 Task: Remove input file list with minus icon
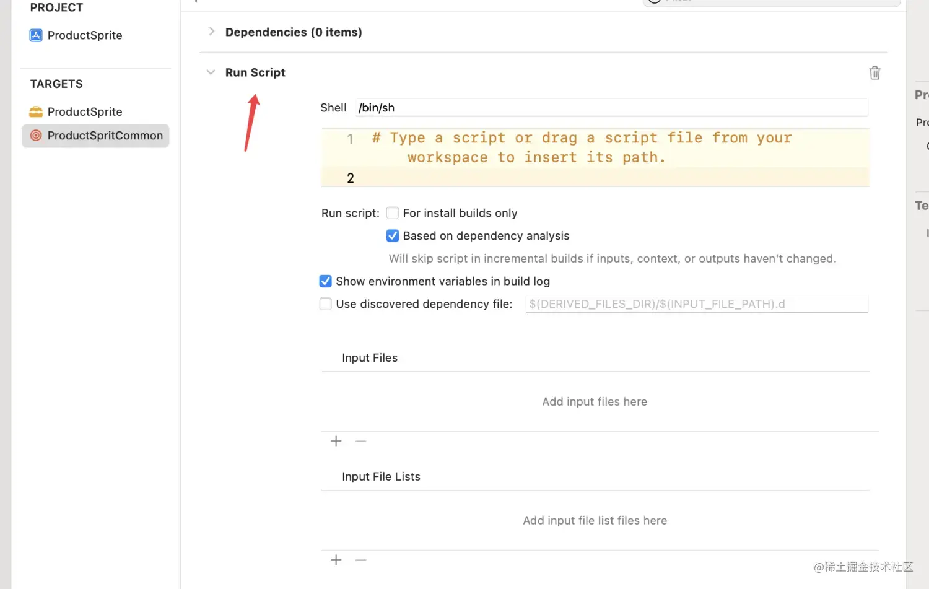361,560
